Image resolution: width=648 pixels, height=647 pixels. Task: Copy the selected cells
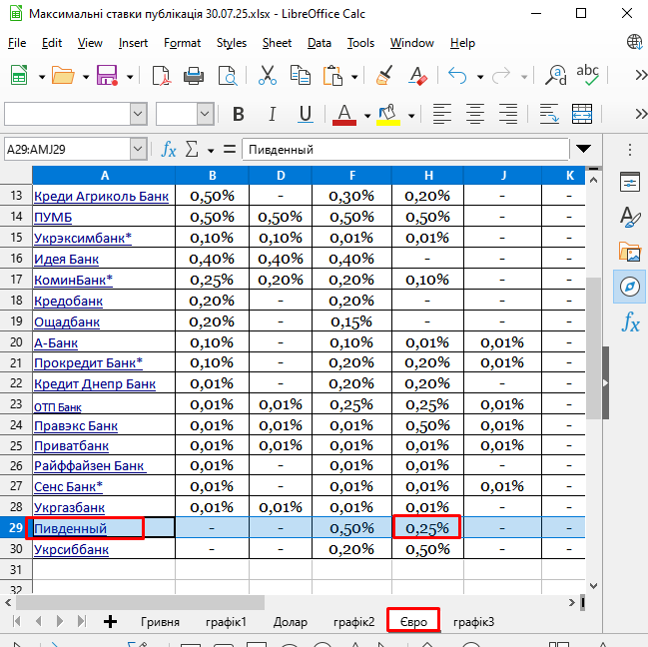[301, 76]
